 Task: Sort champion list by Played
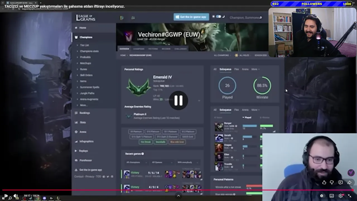[x=247, y=118]
